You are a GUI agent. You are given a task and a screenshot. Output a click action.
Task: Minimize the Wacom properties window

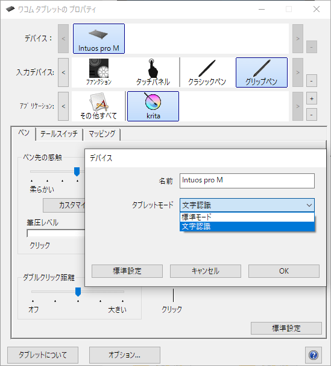click(262, 9)
